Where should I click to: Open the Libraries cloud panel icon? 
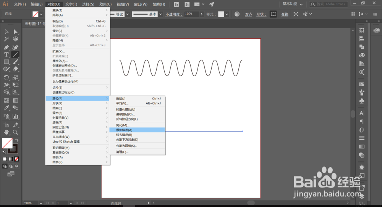[x=377, y=30]
